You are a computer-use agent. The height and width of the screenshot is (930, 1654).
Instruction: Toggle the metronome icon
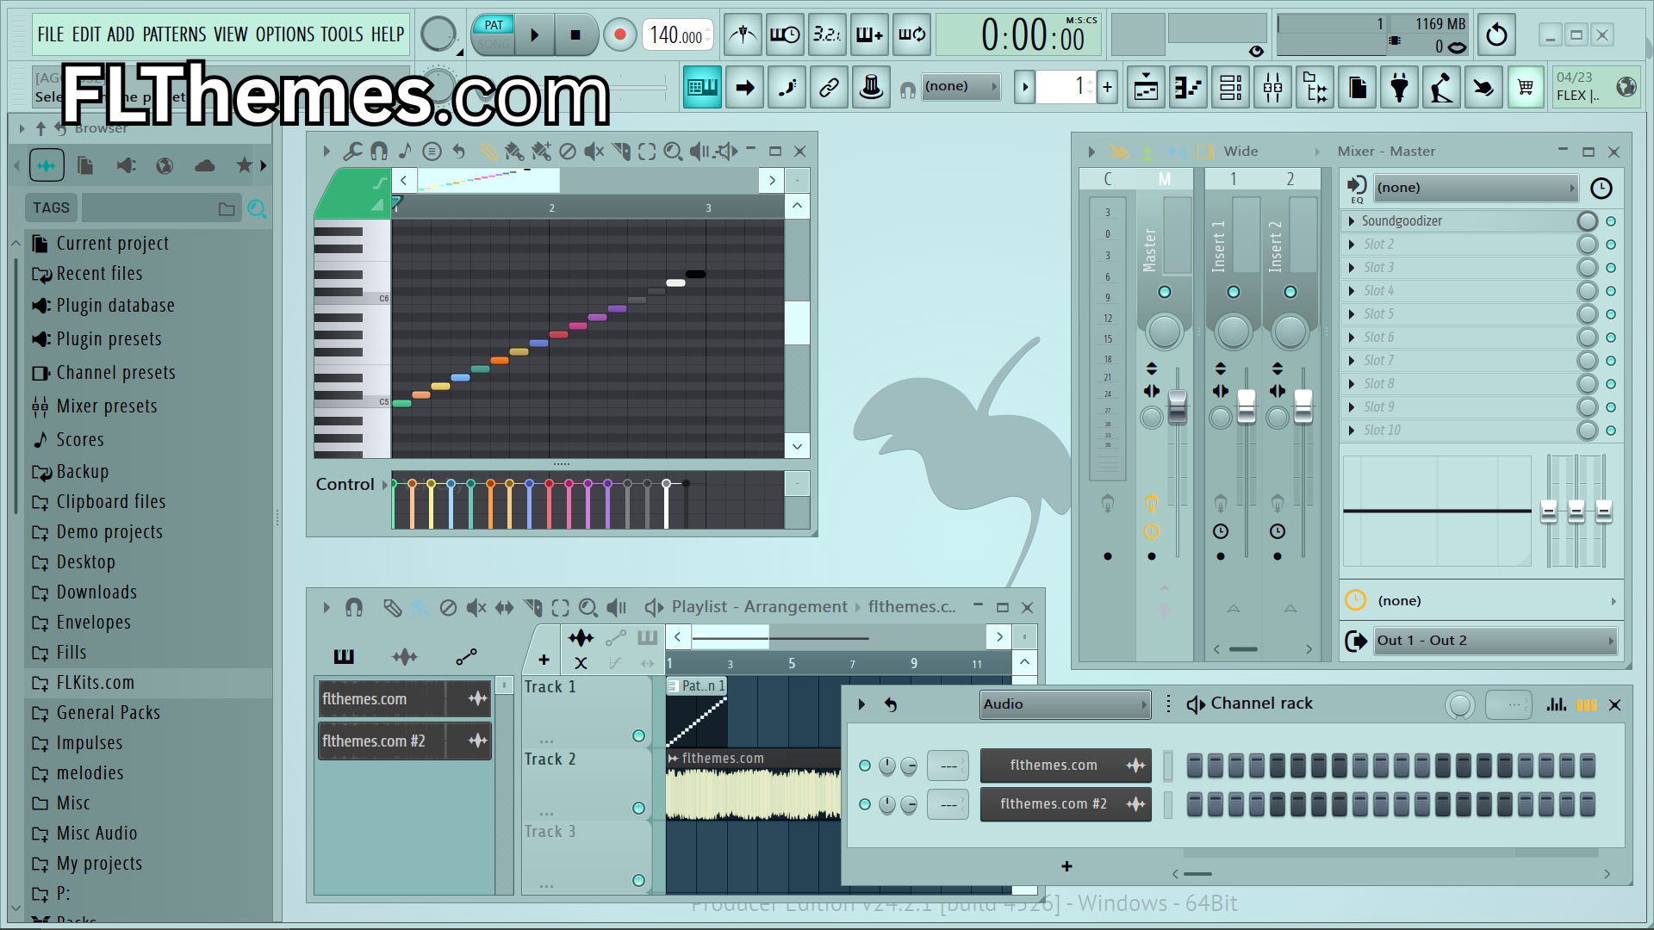tap(743, 35)
